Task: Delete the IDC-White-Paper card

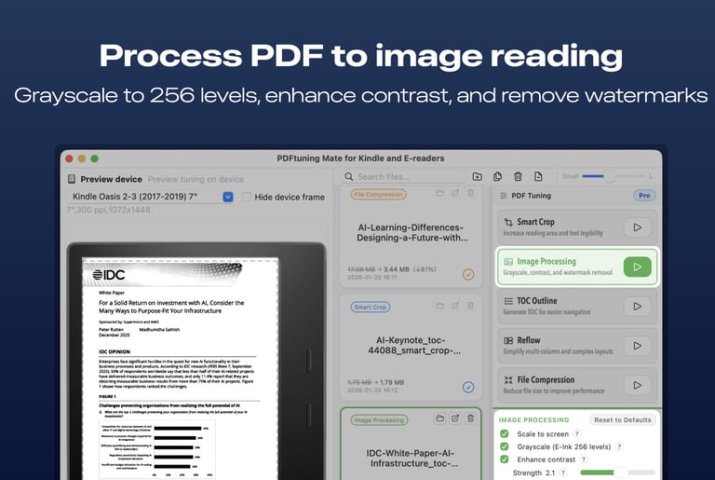Action: [x=470, y=418]
